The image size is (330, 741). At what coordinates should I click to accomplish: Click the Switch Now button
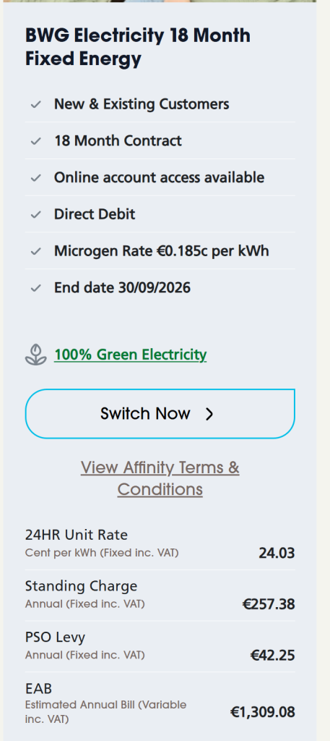160,414
